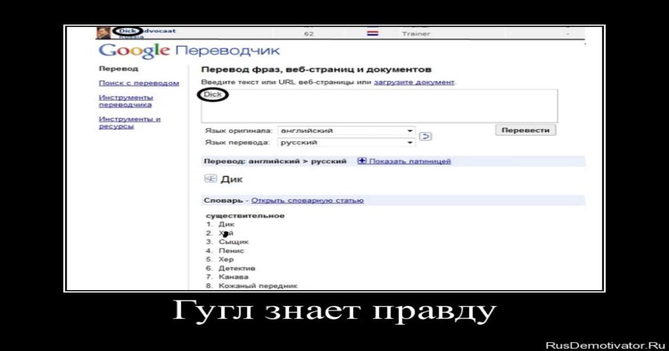
Task: Click Показать латиницей link
Action: tap(410, 162)
